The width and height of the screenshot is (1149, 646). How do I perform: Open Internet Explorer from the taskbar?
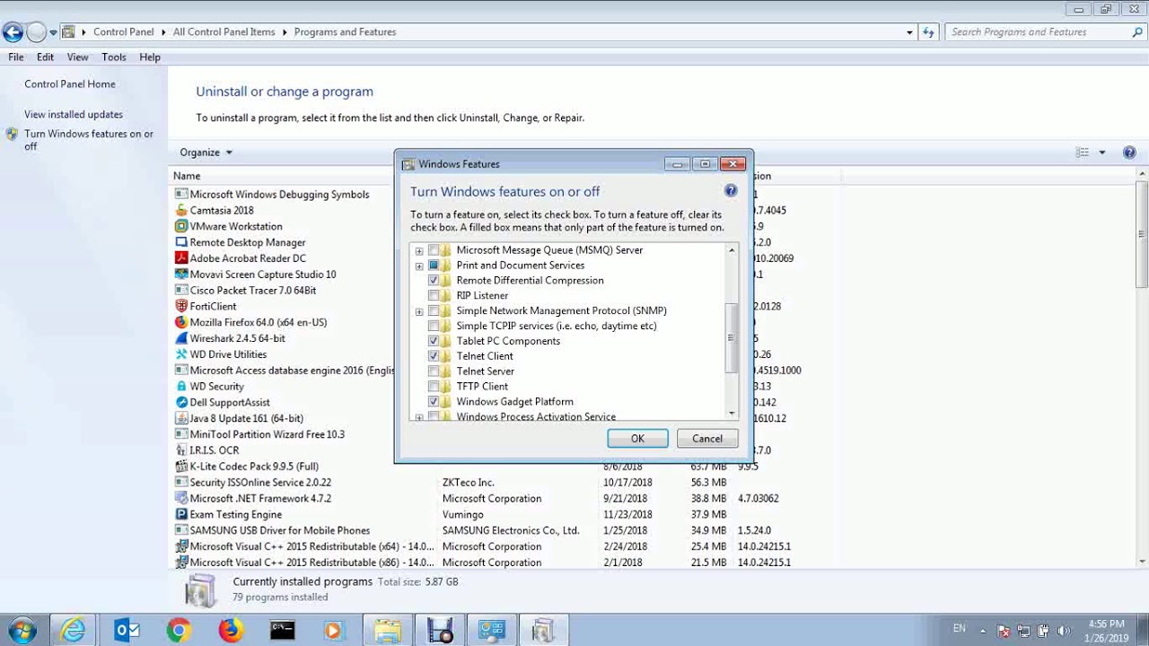click(x=73, y=630)
